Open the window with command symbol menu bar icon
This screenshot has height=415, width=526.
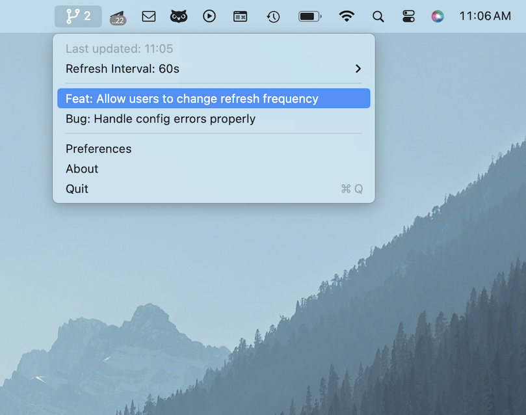click(x=240, y=16)
